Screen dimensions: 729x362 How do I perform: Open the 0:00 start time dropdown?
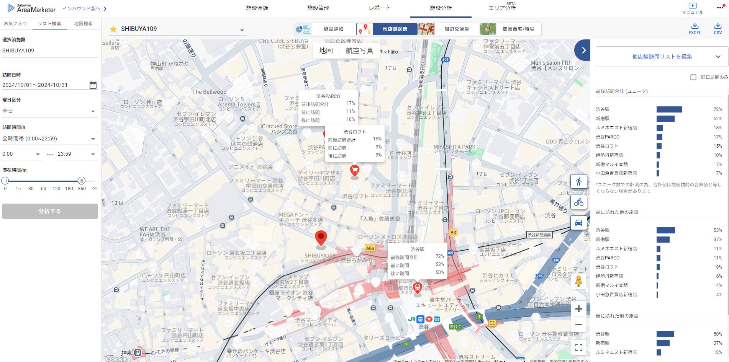coord(22,154)
